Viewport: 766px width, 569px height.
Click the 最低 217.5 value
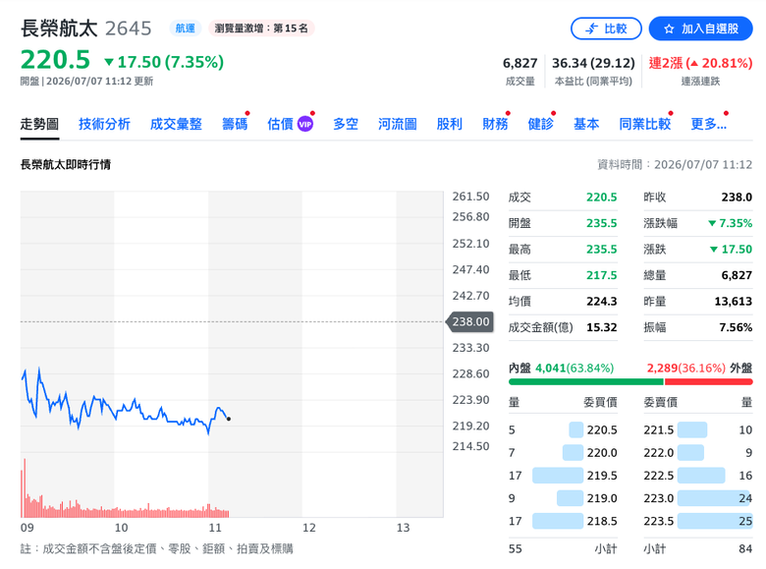[602, 275]
